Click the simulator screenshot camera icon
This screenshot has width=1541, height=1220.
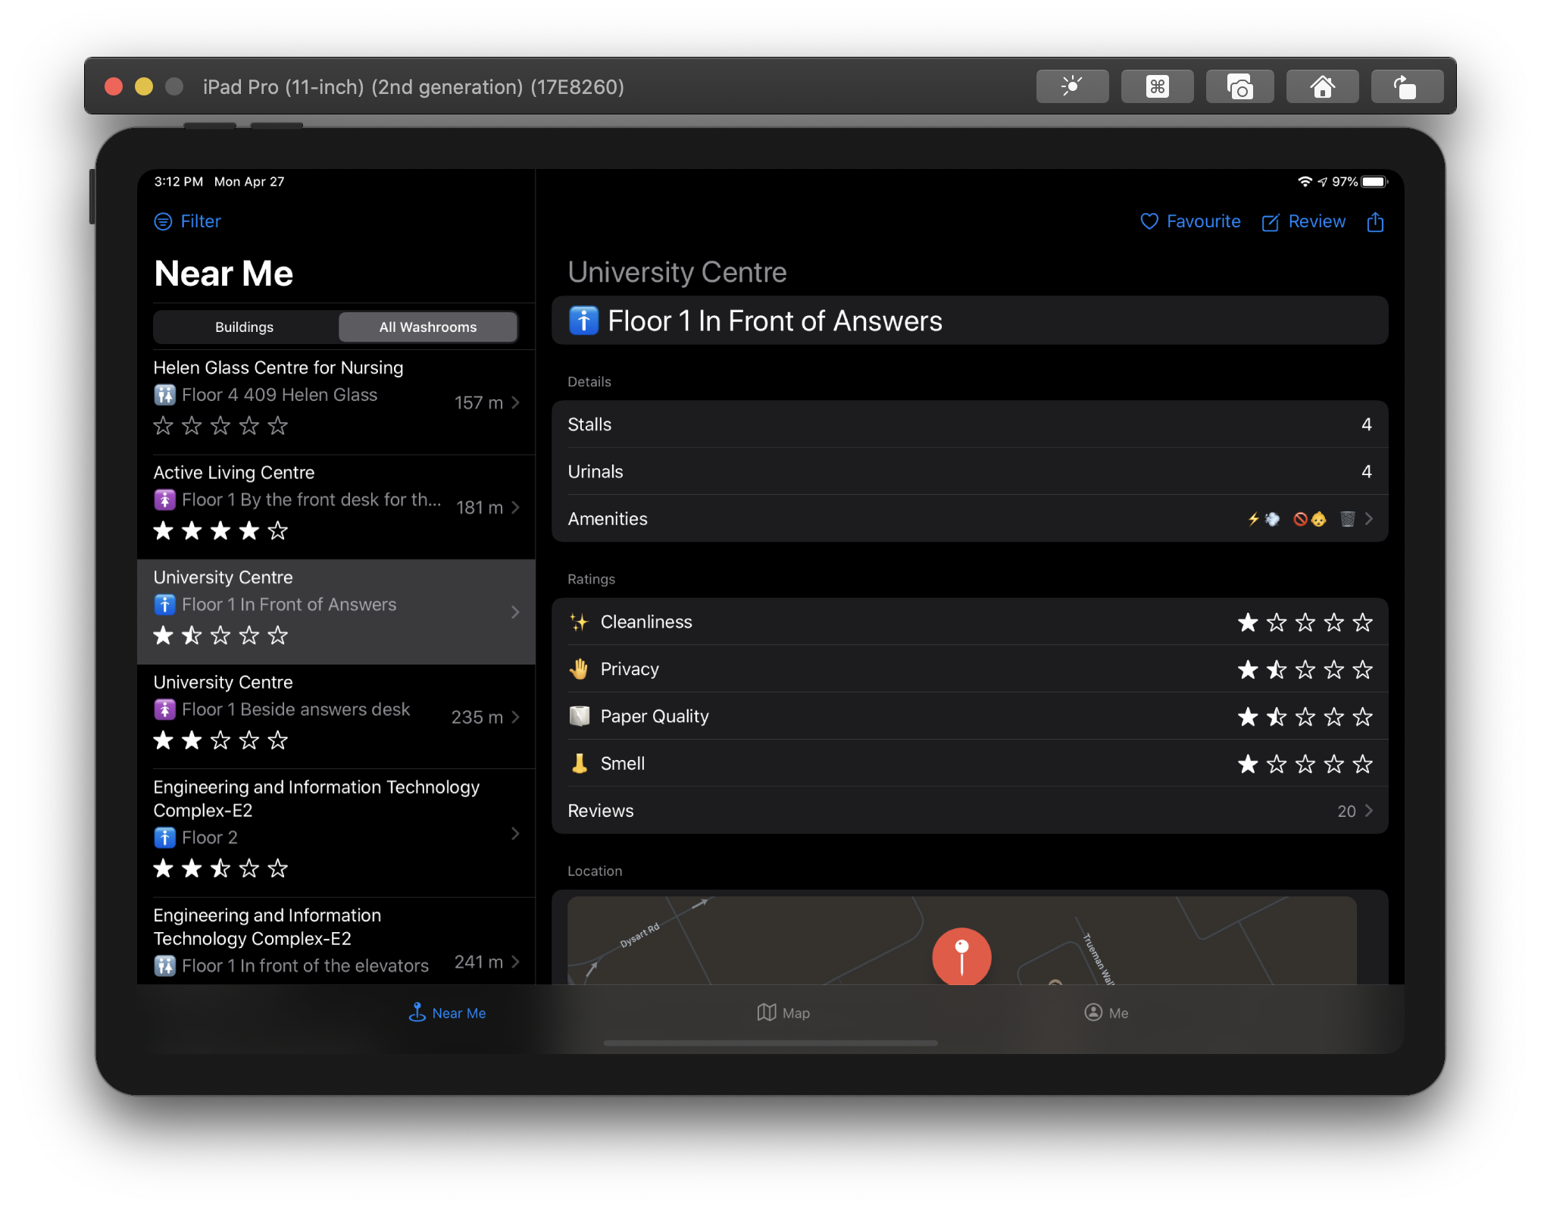(x=1239, y=86)
